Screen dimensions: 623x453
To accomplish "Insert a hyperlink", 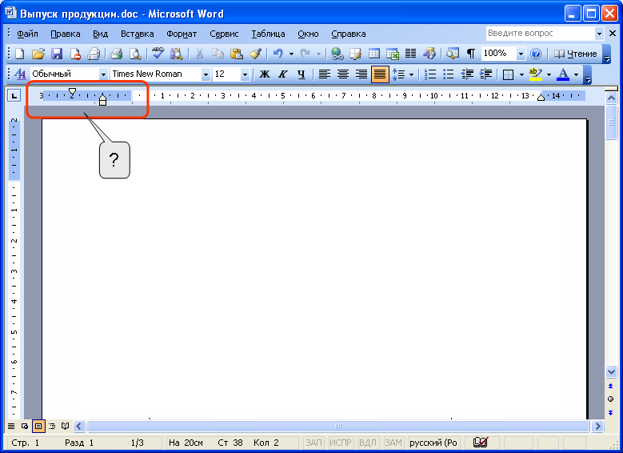I will click(x=337, y=54).
